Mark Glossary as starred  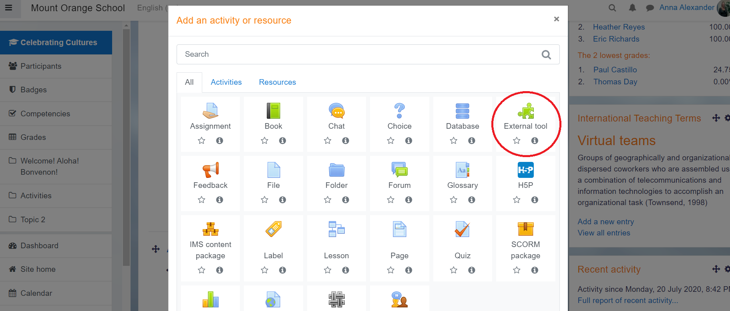coord(453,200)
